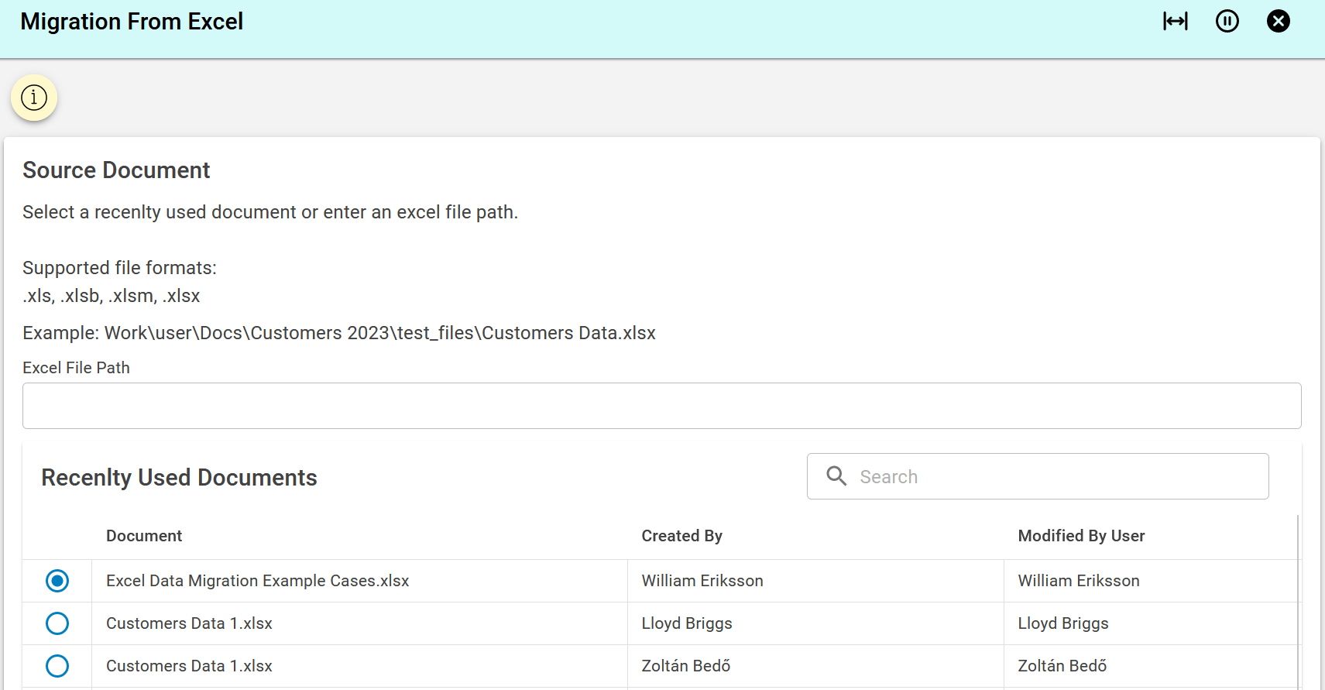The width and height of the screenshot is (1325, 690).
Task: Click the Excel Data Migration Example Cases.xlsx file name
Action: [x=257, y=581]
